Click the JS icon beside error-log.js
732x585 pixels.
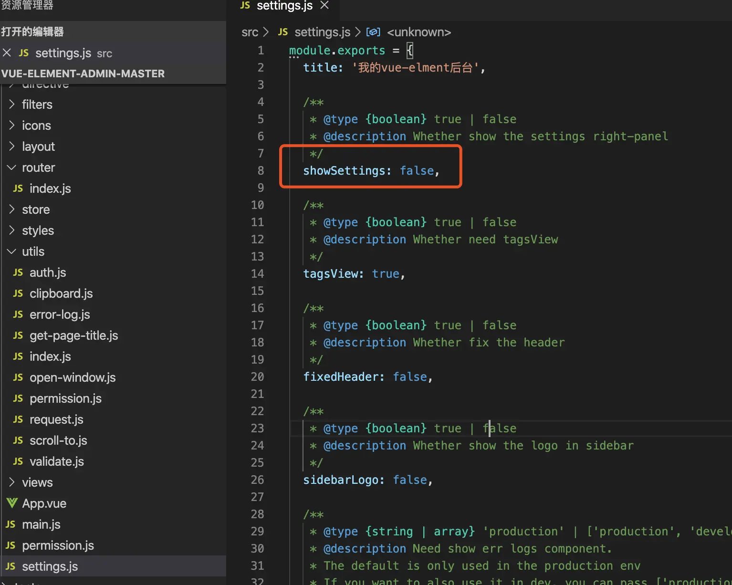pyautogui.click(x=18, y=314)
